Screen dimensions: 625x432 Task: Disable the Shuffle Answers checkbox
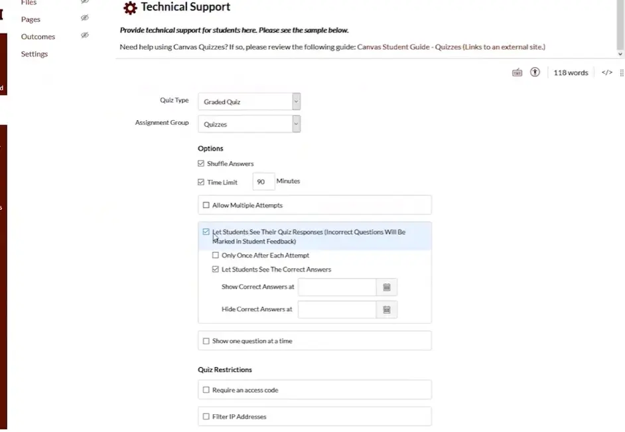coord(201,163)
